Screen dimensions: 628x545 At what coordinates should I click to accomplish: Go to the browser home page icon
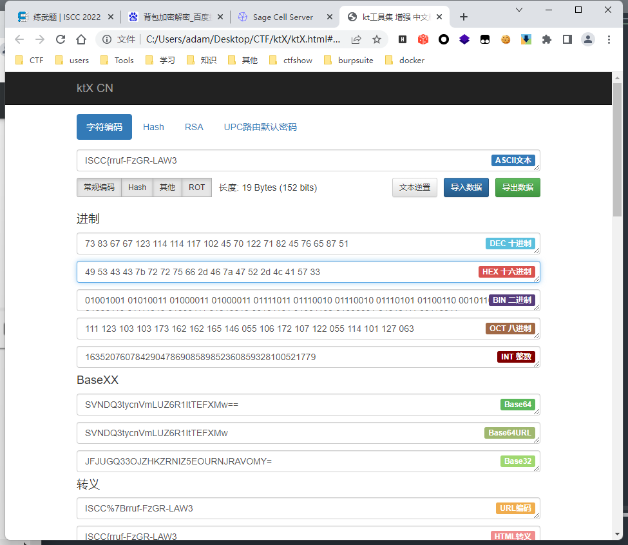(81, 39)
